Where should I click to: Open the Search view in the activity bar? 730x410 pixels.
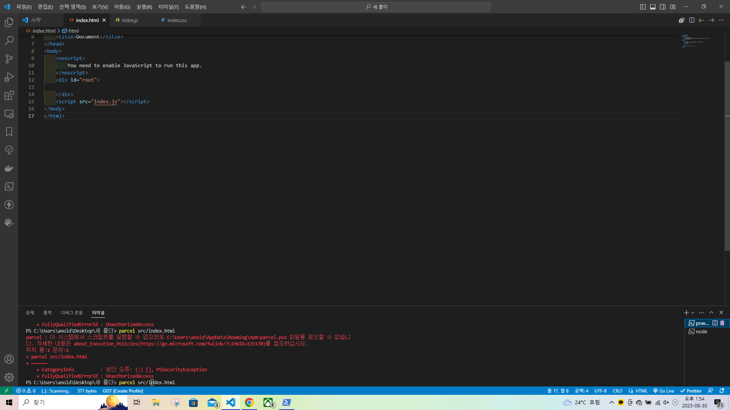coord(9,40)
